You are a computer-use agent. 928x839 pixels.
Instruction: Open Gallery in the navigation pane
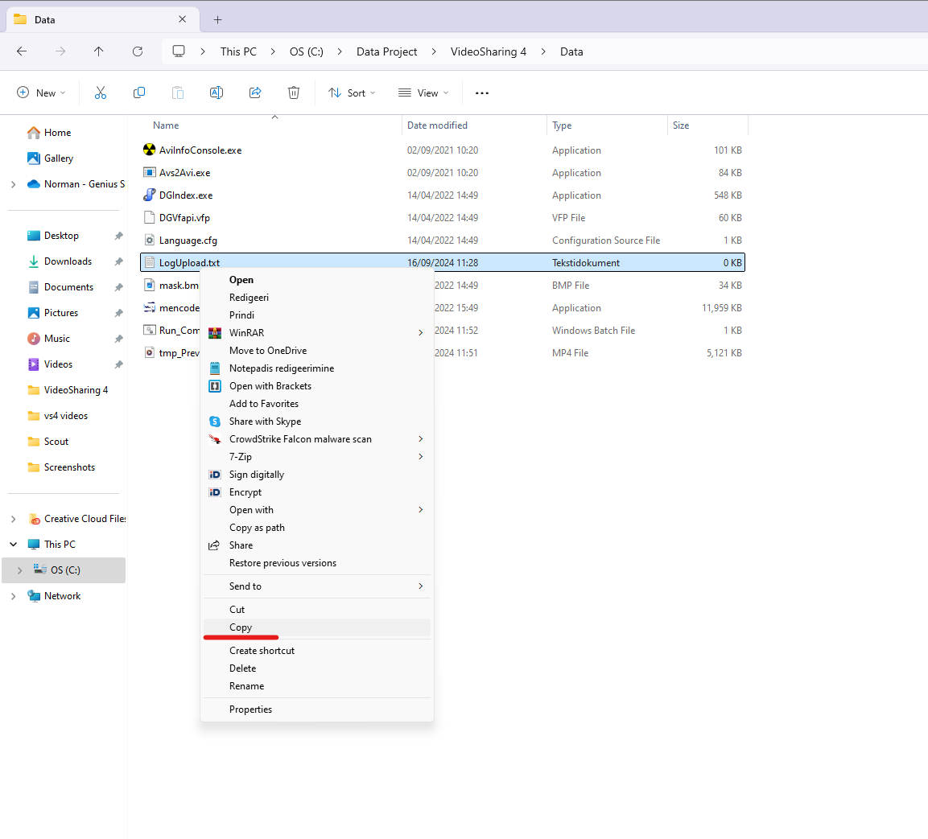(59, 158)
